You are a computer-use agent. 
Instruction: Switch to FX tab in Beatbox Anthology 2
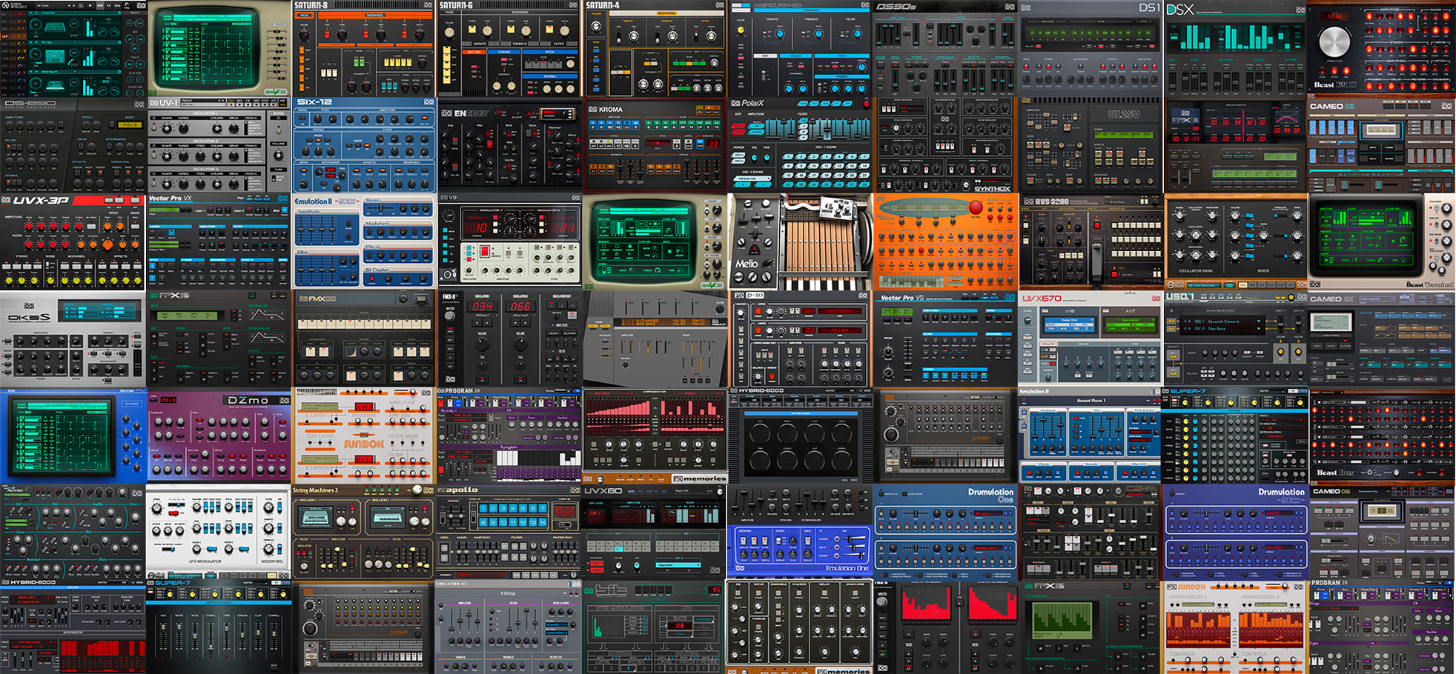pyautogui.click(x=109, y=5)
